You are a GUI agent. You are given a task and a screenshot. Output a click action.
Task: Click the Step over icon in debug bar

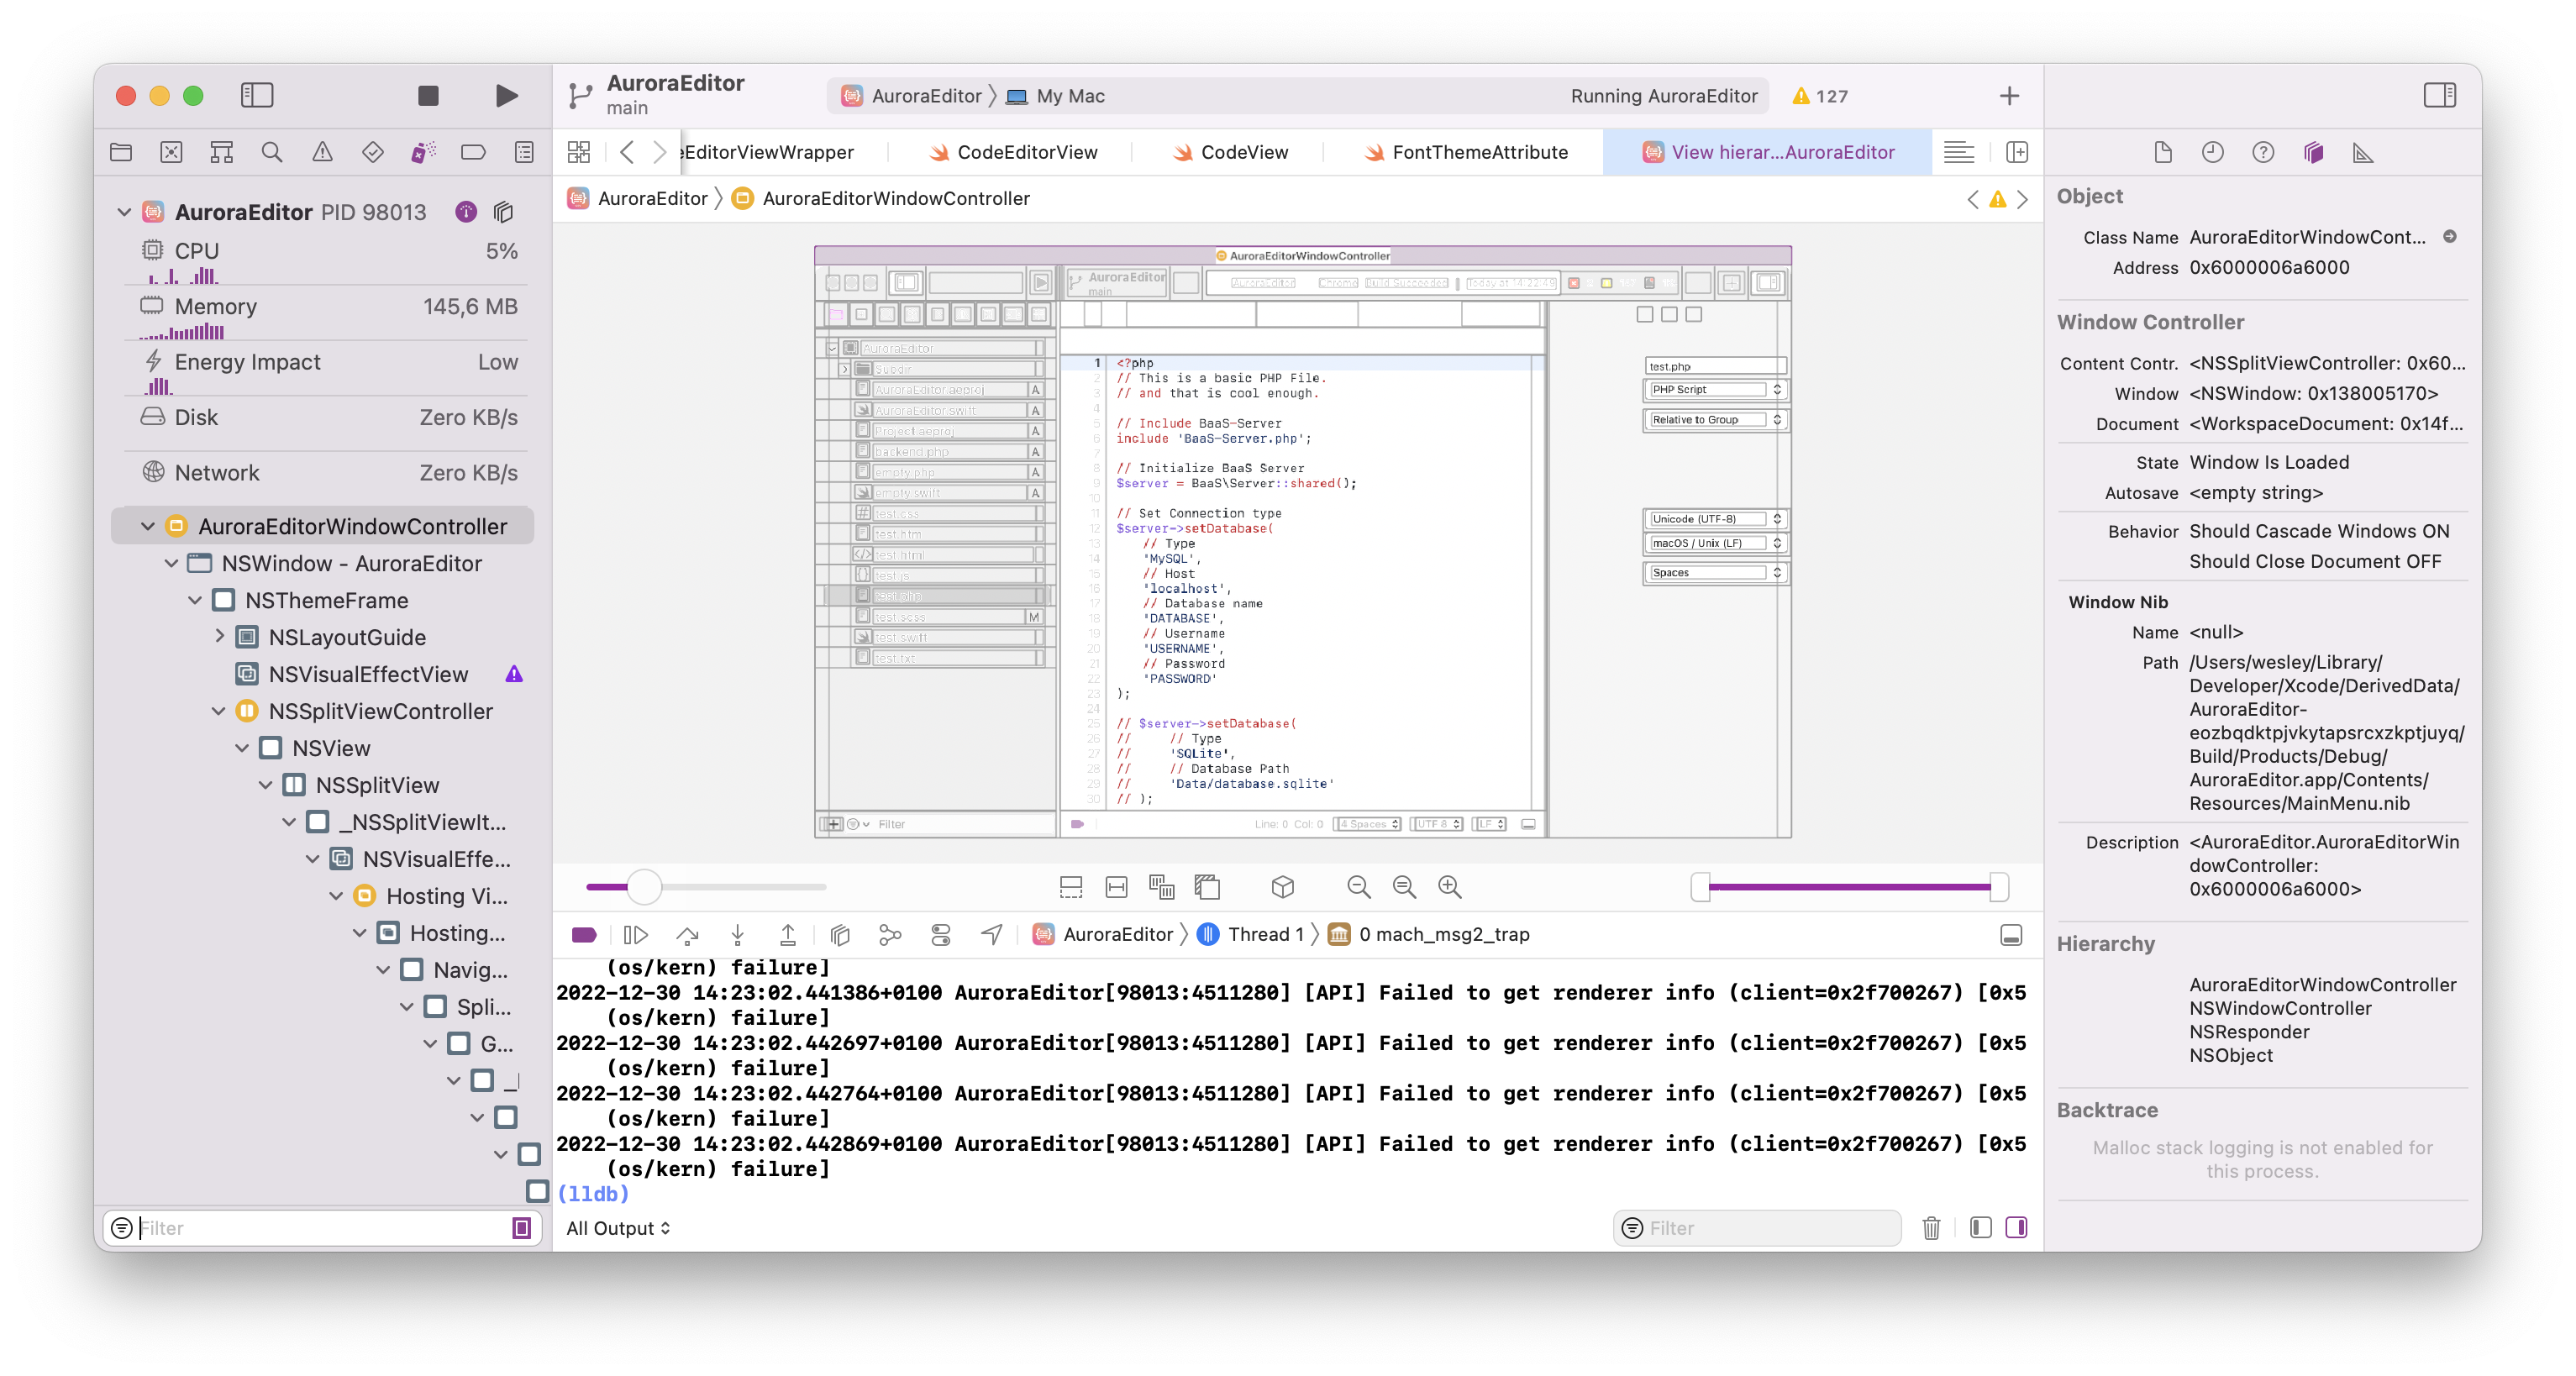[688, 934]
